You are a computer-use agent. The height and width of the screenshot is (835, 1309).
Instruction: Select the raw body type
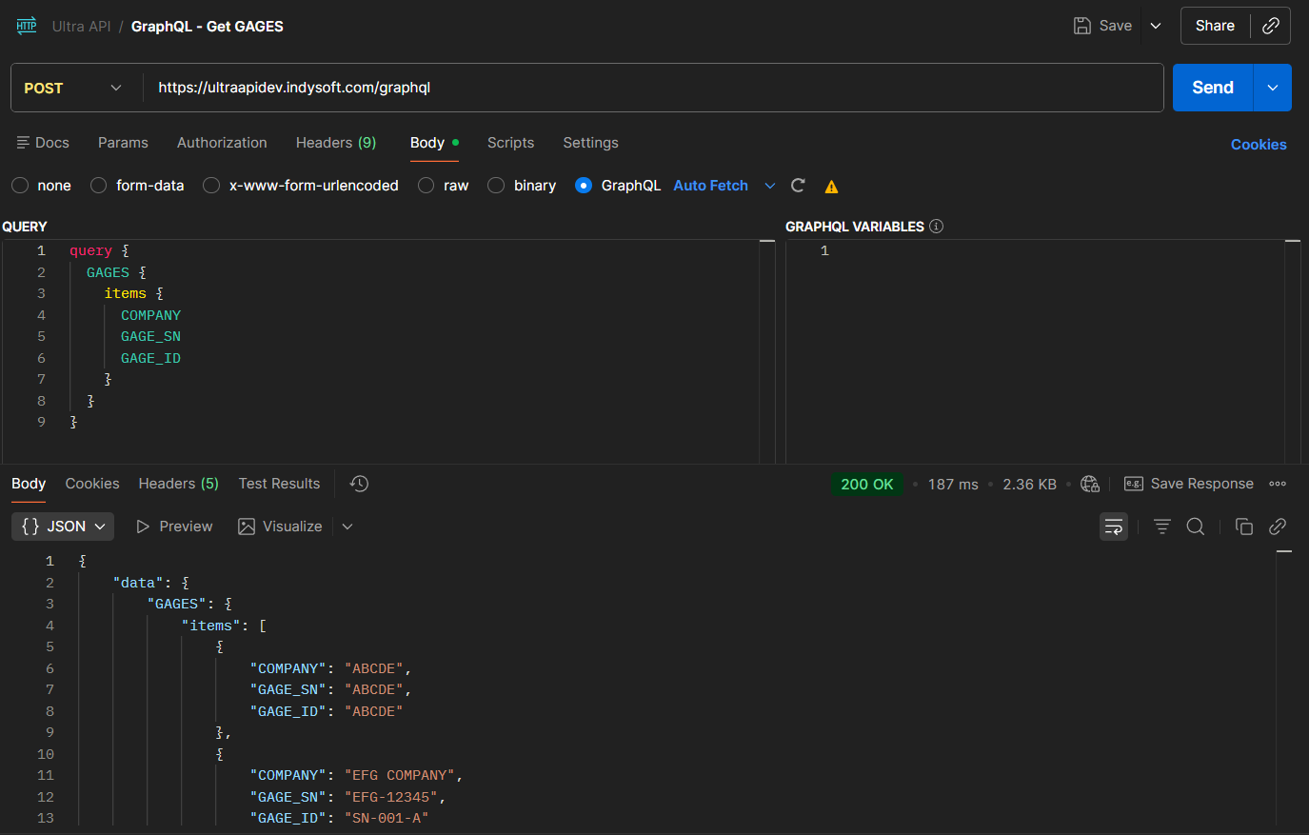[x=426, y=186]
